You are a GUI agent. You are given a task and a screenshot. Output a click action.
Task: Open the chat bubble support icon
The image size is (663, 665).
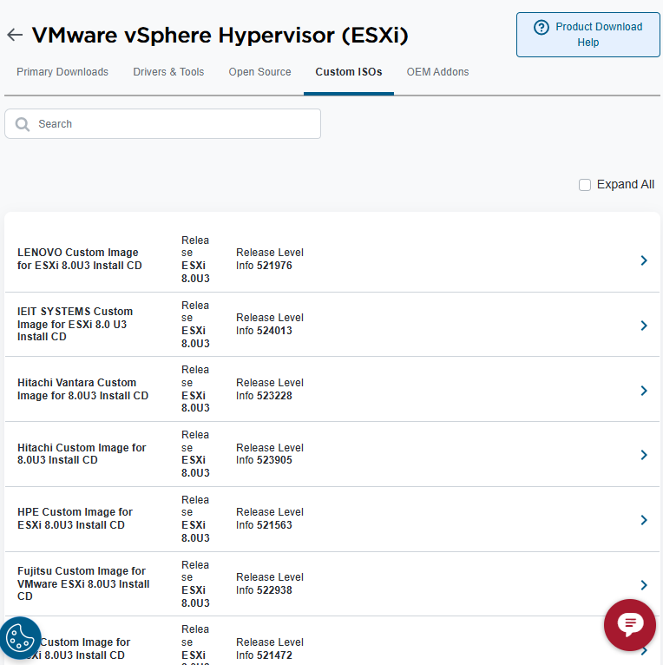coord(630,625)
